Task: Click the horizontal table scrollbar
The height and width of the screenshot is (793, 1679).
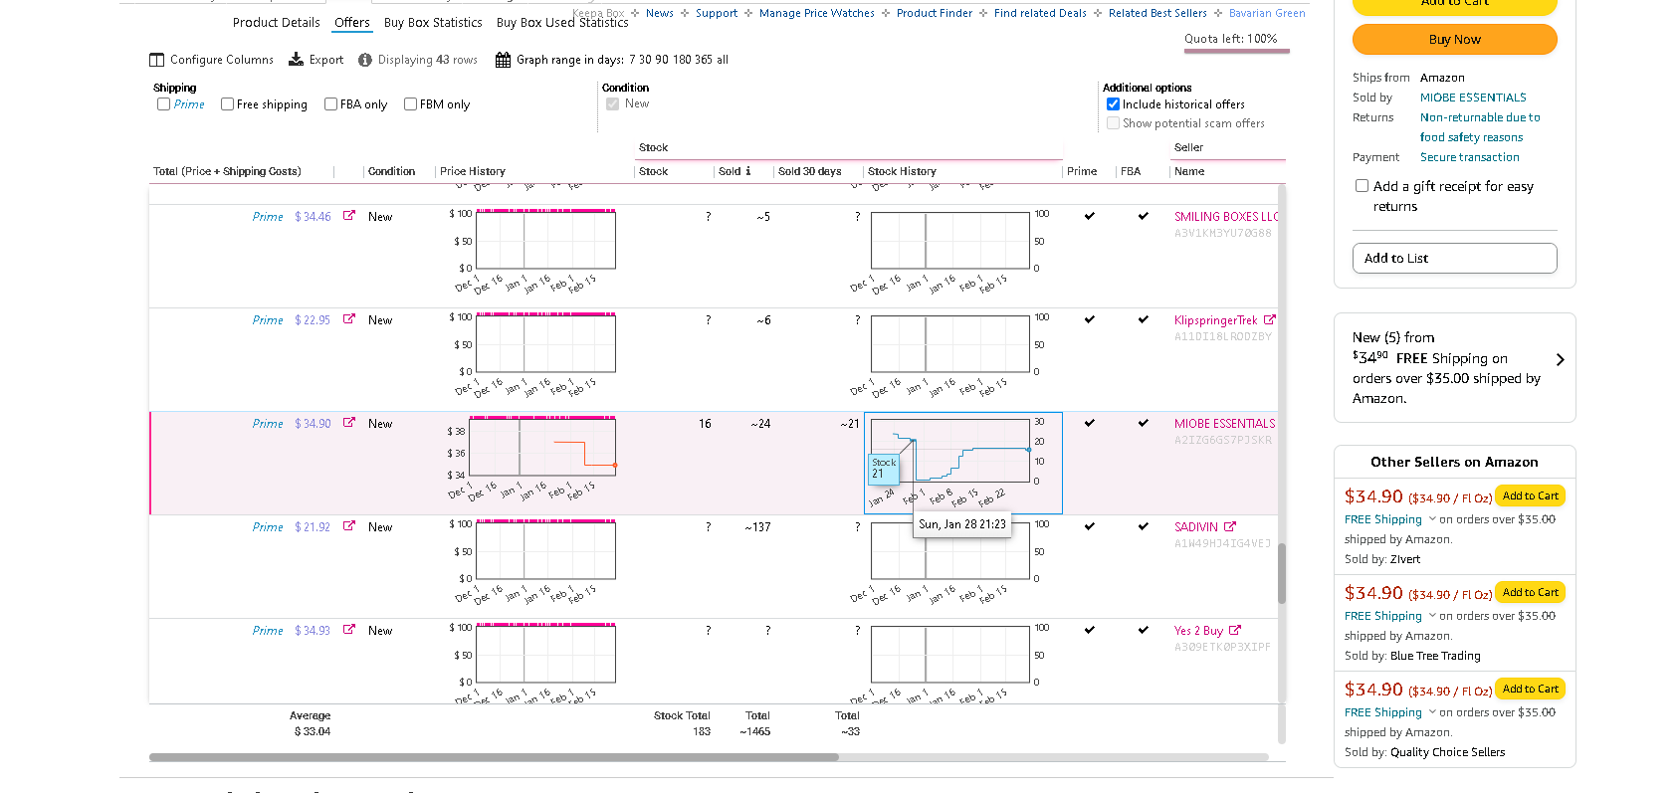Action: point(494,757)
